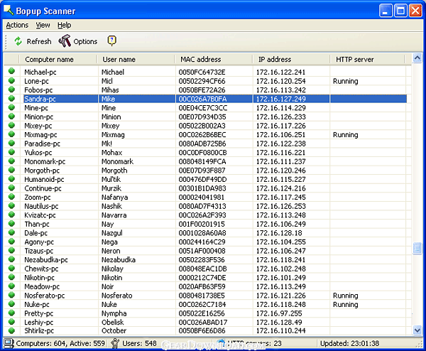426x351 pixels.
Task: Click Users: 548 status text
Action: (x=139, y=343)
